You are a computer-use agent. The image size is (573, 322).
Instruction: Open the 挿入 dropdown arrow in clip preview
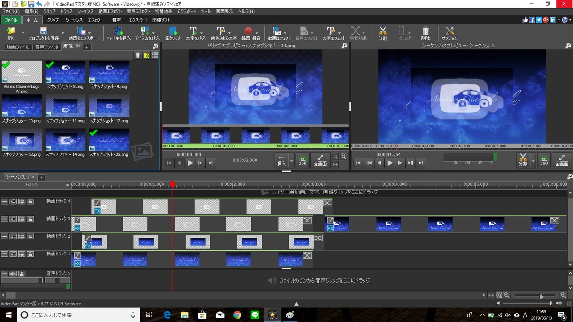pos(292,161)
